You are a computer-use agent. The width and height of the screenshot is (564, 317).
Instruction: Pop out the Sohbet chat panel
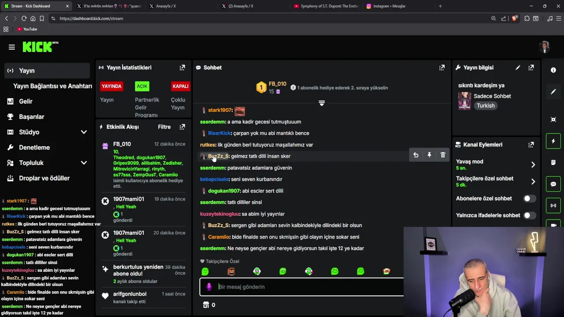pyautogui.click(x=442, y=67)
